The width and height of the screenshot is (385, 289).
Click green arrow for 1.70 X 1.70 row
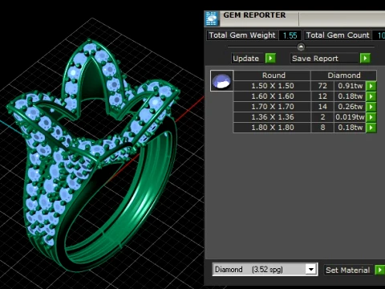coord(371,107)
